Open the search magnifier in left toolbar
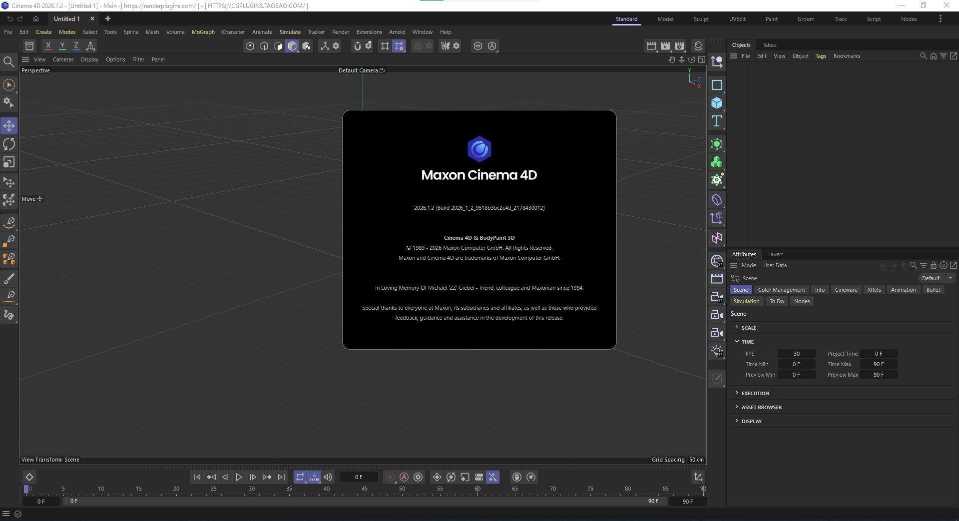The width and height of the screenshot is (959, 521). [8, 61]
